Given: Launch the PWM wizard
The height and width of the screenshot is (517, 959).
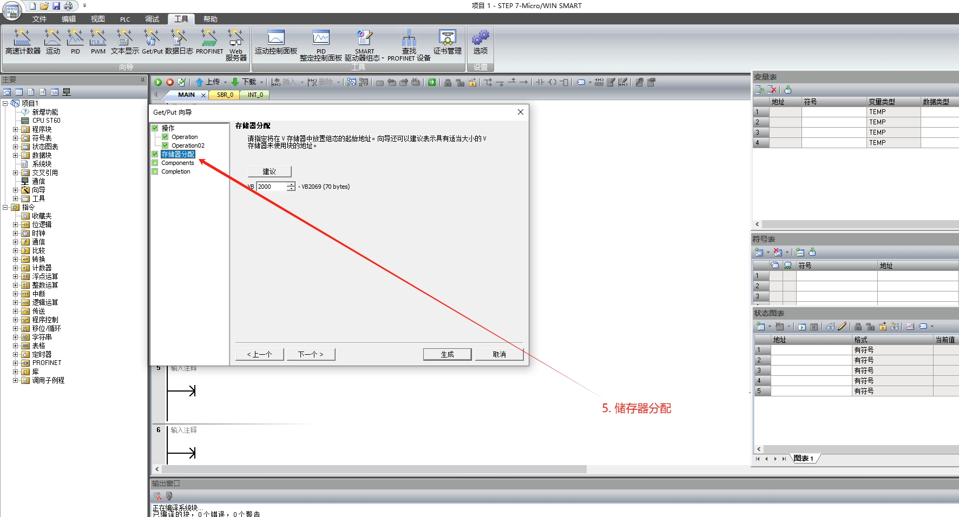Looking at the screenshot, I should [98, 42].
